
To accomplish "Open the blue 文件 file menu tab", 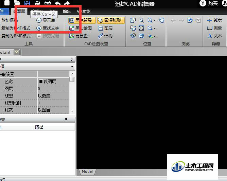I will (4, 12).
